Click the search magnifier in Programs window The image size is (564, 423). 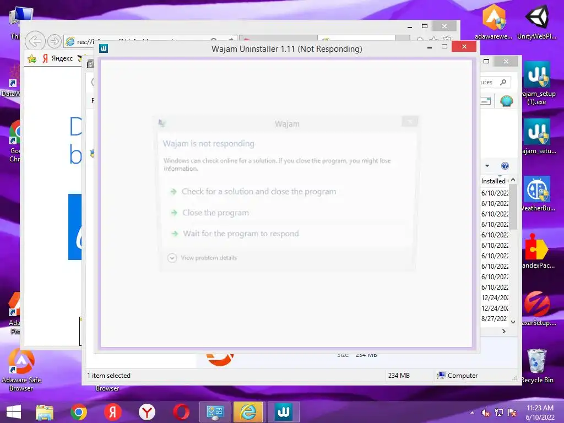503,82
